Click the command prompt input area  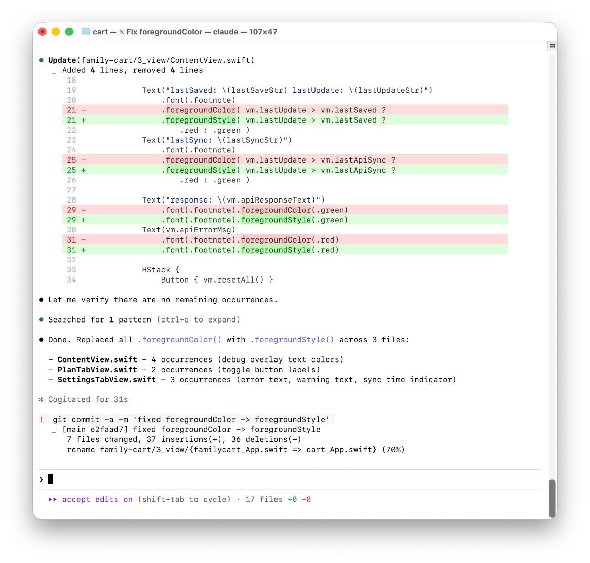coord(294,479)
